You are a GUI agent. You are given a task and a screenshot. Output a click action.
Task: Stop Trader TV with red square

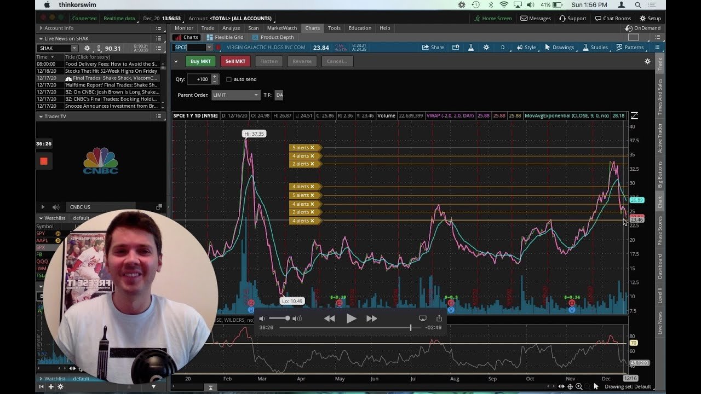pyautogui.click(x=44, y=161)
